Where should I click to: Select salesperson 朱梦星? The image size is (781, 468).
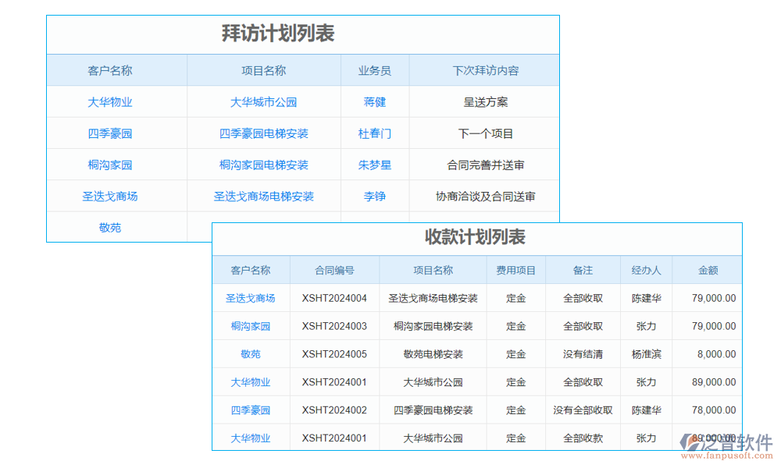pos(374,165)
